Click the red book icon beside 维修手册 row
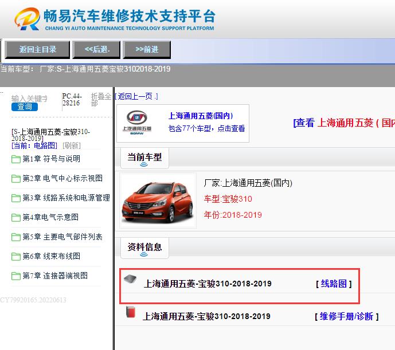The image size is (395, 350). [x=131, y=312]
